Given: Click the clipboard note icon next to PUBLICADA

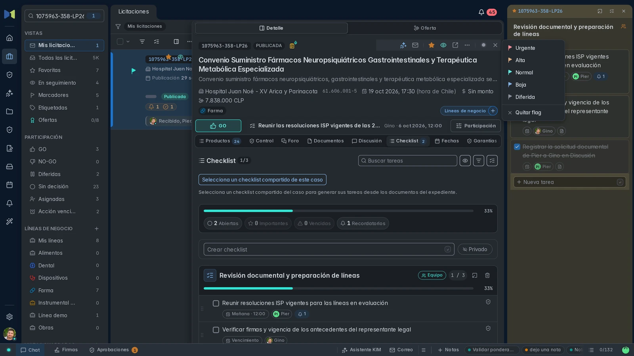Looking at the screenshot, I should pos(292,45).
